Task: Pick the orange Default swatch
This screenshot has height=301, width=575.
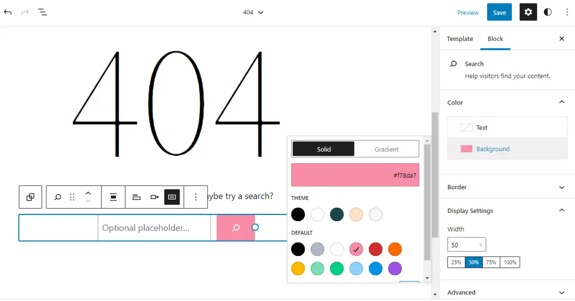Action: pos(395,249)
